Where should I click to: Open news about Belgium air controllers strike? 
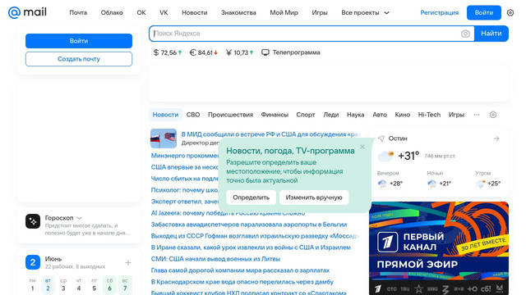click(x=249, y=225)
